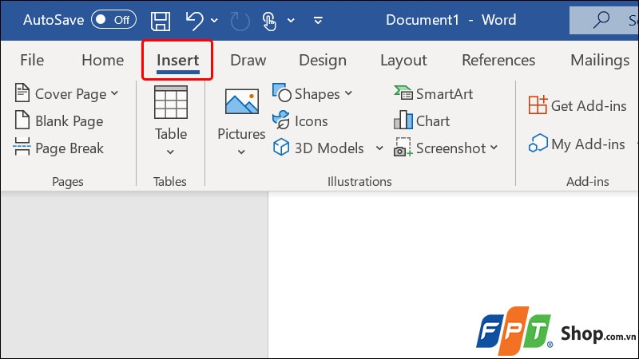Toggle the AutoSave switch

pos(113,19)
